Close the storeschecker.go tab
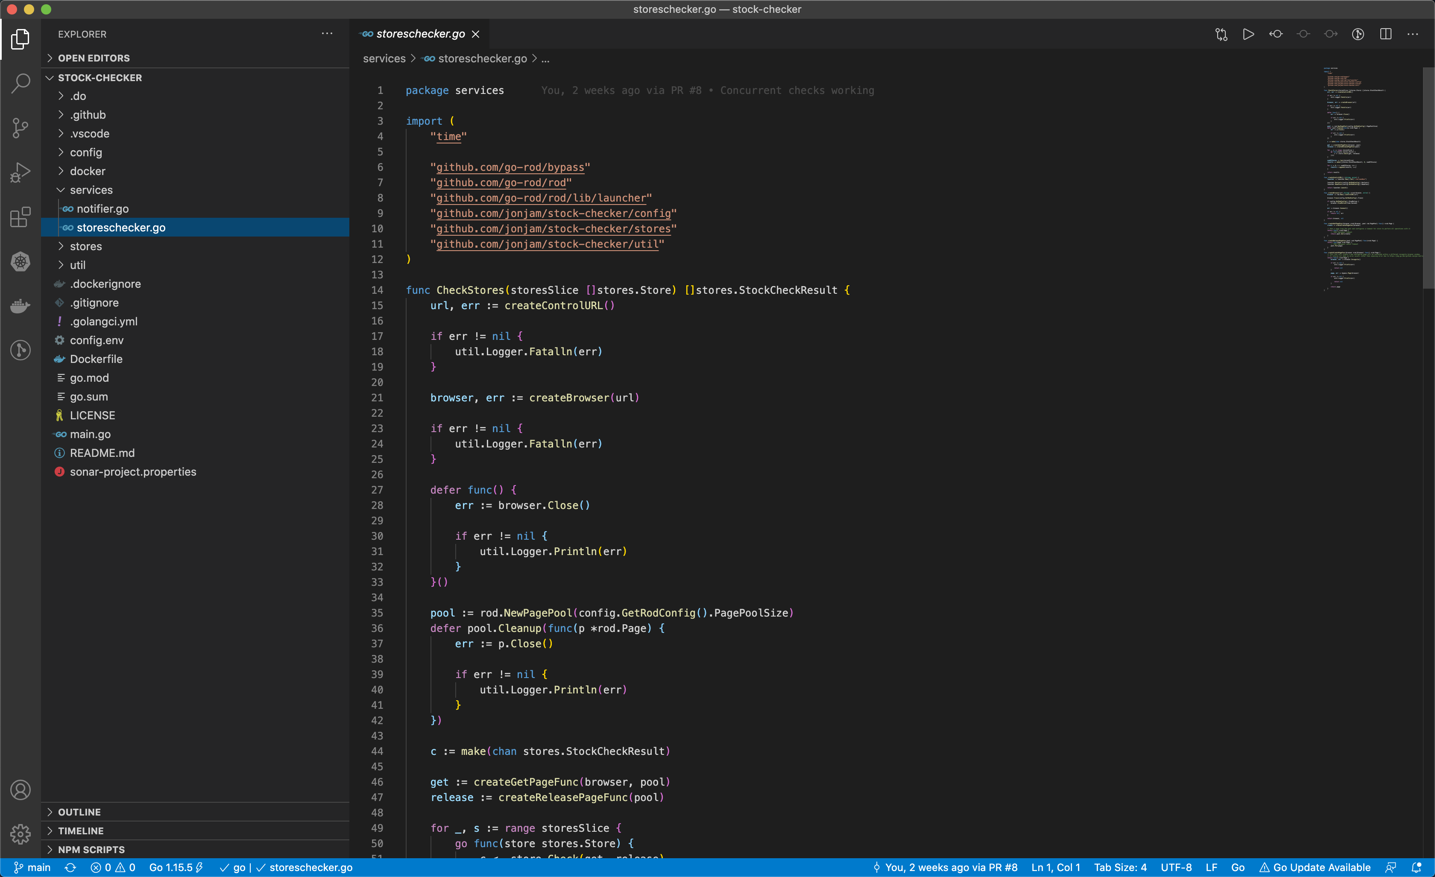This screenshot has width=1435, height=877. click(x=476, y=34)
